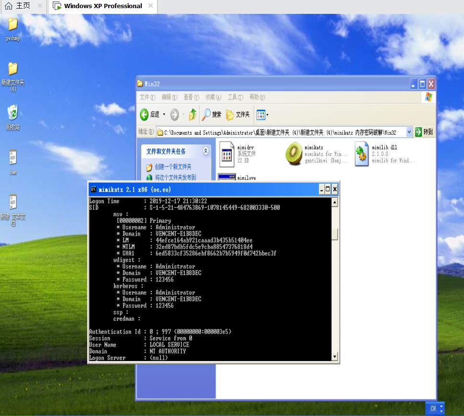Open the 新建文件夹 (4) desktop folder
Image resolution: width=464 pixels, height=416 pixels.
pos(13,77)
